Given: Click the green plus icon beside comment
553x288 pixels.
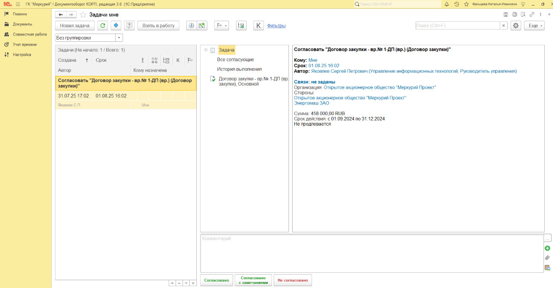Looking at the screenshot, I should point(547,248).
